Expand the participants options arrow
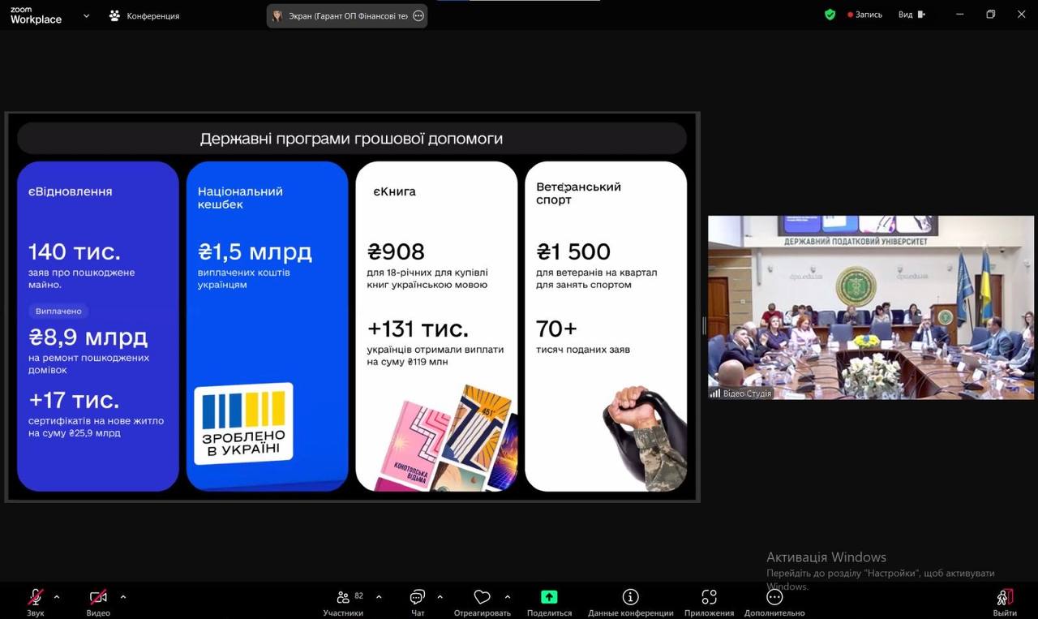The height and width of the screenshot is (619, 1038). [x=379, y=596]
